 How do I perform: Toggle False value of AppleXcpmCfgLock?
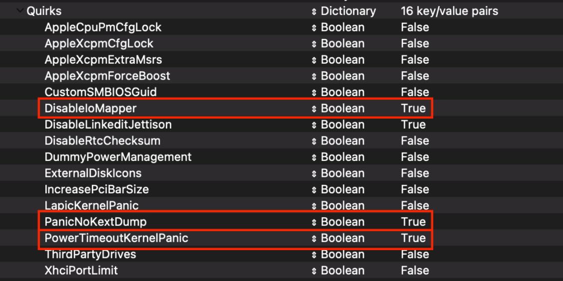415,43
